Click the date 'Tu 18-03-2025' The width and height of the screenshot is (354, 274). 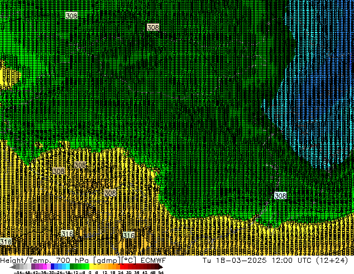pos(235,261)
